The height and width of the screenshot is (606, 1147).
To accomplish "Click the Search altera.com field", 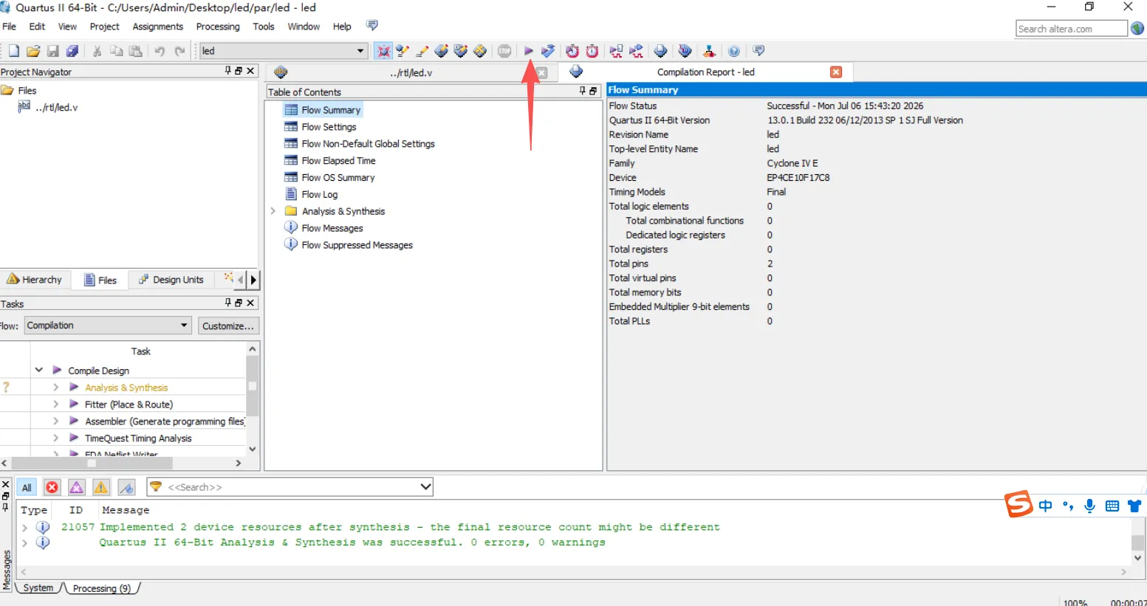I will click(x=1071, y=29).
